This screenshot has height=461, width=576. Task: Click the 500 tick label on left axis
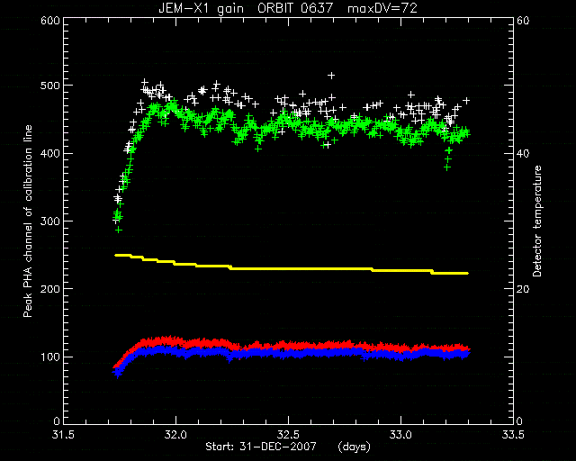pyautogui.click(x=50, y=86)
